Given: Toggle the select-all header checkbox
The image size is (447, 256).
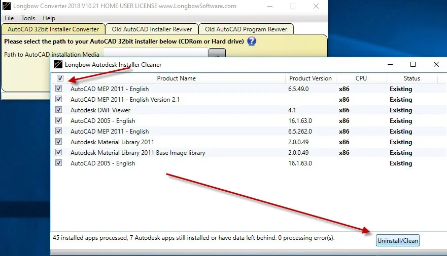Looking at the screenshot, I should [60, 78].
